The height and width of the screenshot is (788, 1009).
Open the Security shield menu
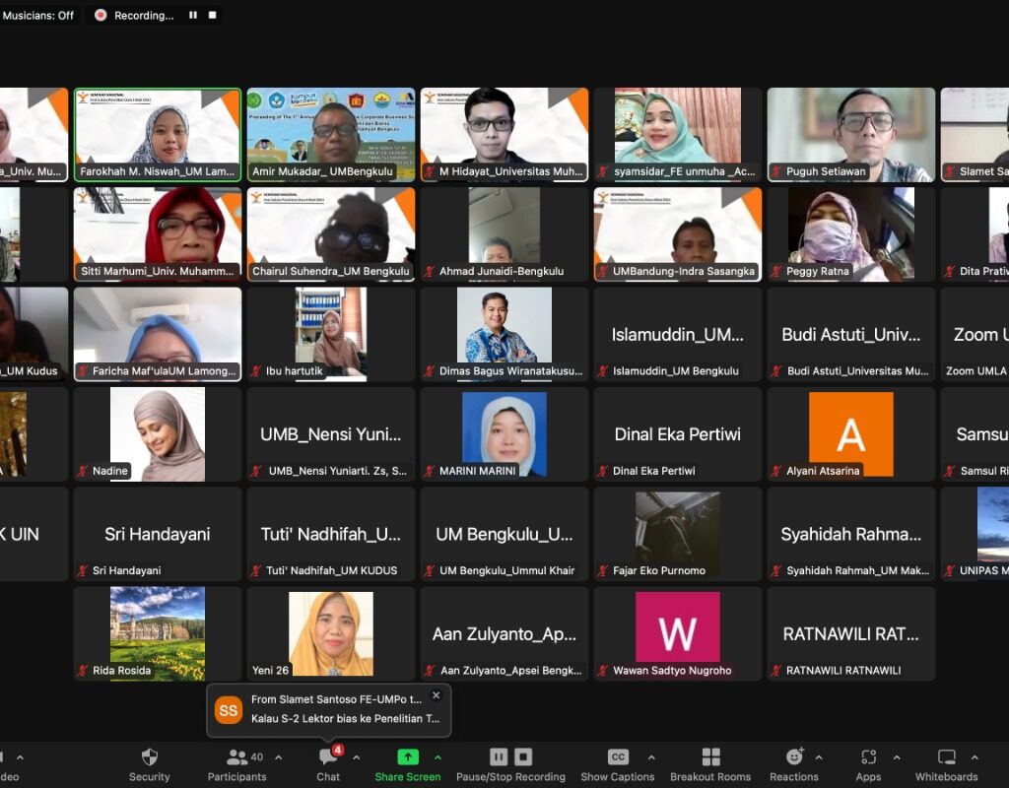point(150,757)
